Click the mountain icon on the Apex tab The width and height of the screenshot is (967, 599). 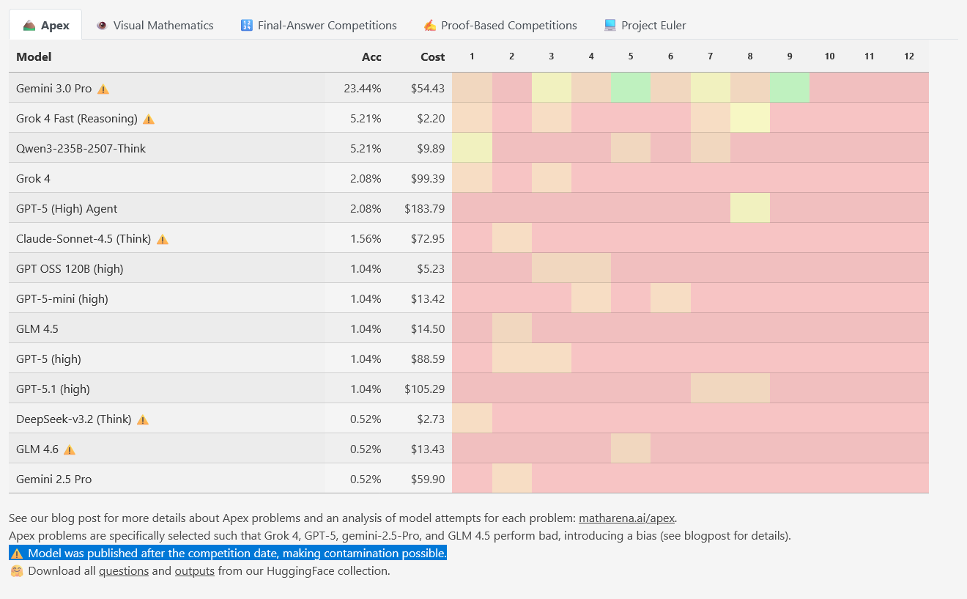point(30,23)
